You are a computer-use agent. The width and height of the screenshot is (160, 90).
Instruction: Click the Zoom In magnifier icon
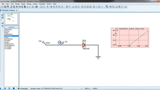point(54,7)
